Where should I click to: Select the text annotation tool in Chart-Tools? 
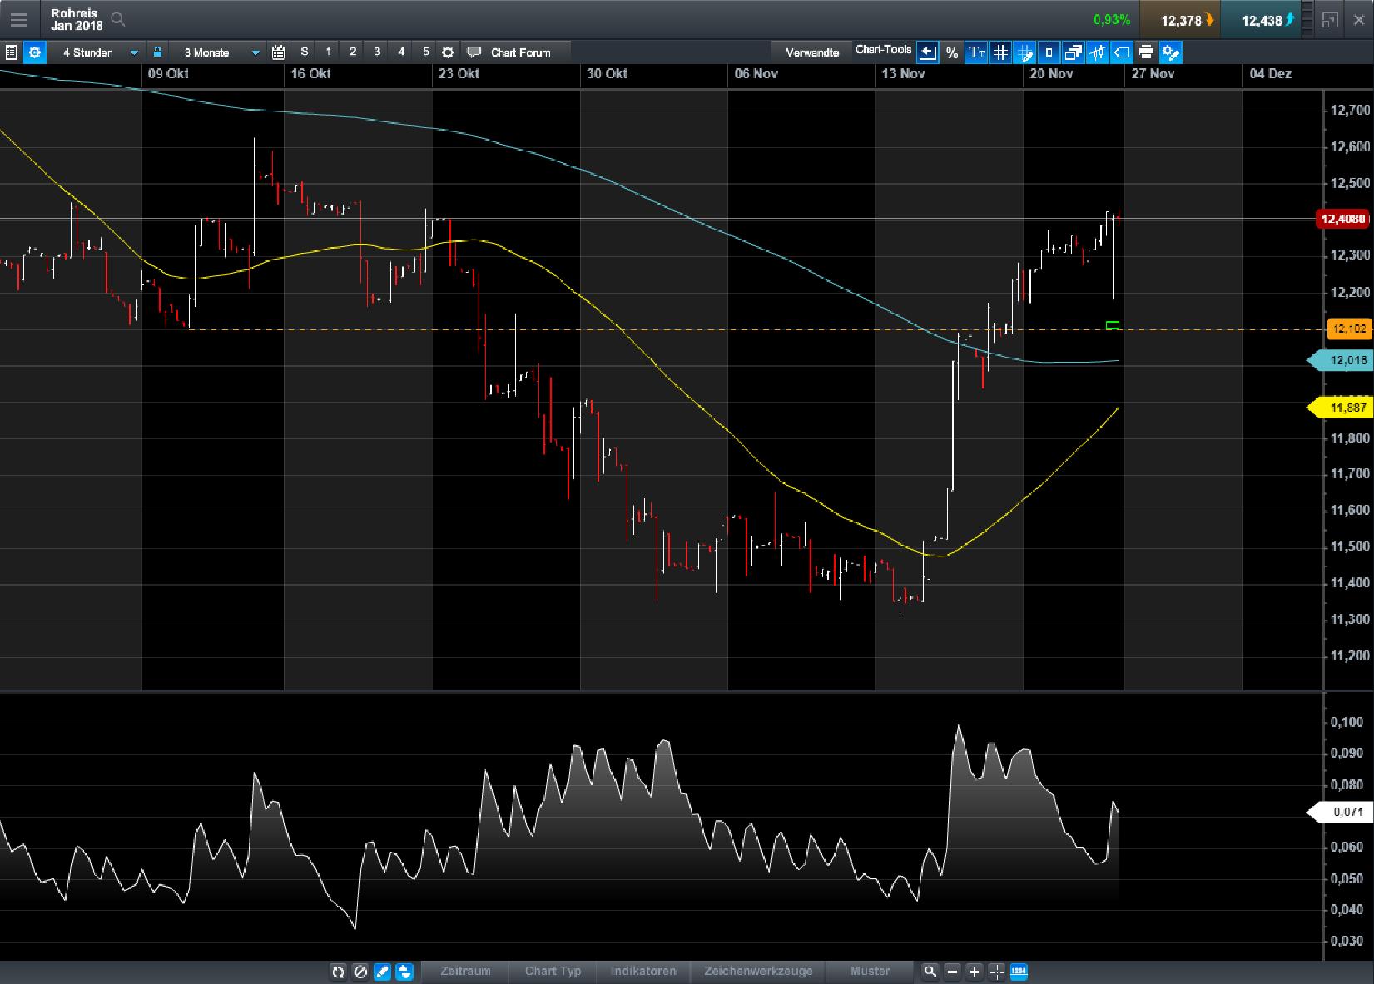(x=974, y=52)
